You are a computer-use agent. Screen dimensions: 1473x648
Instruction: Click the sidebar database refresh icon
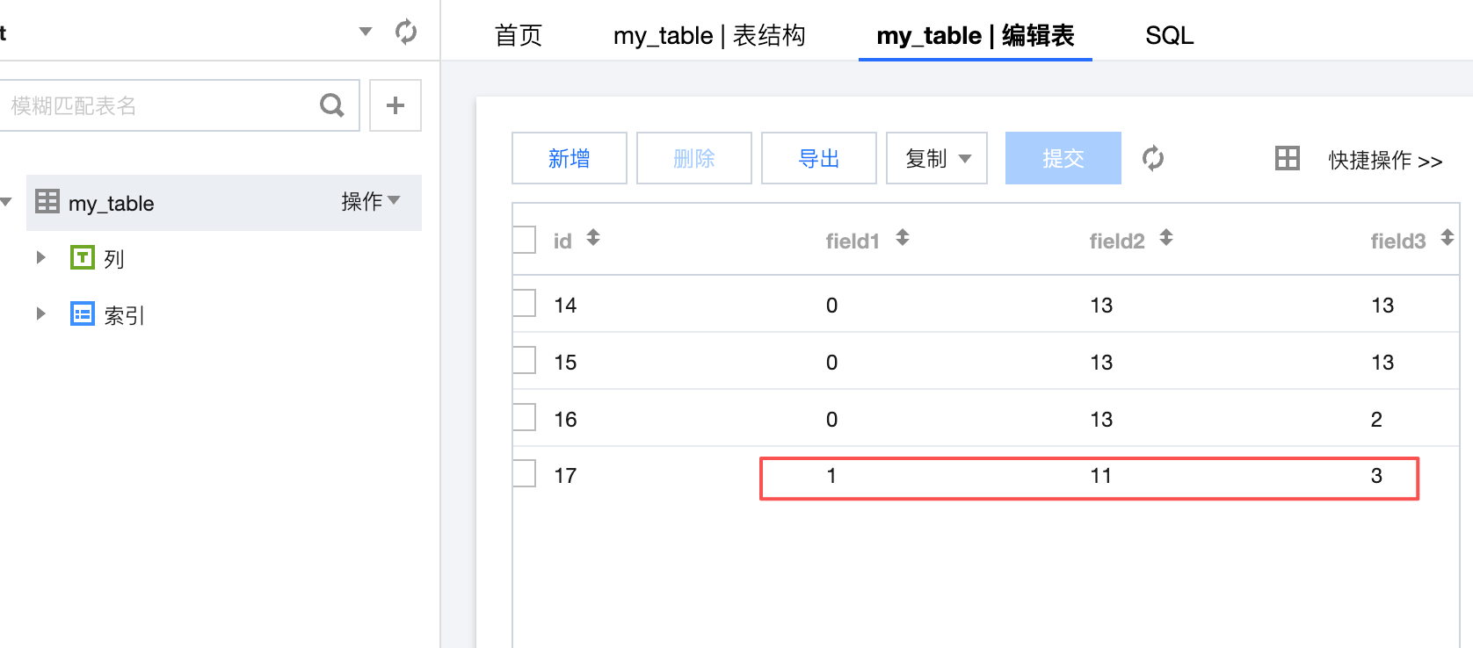(x=406, y=32)
